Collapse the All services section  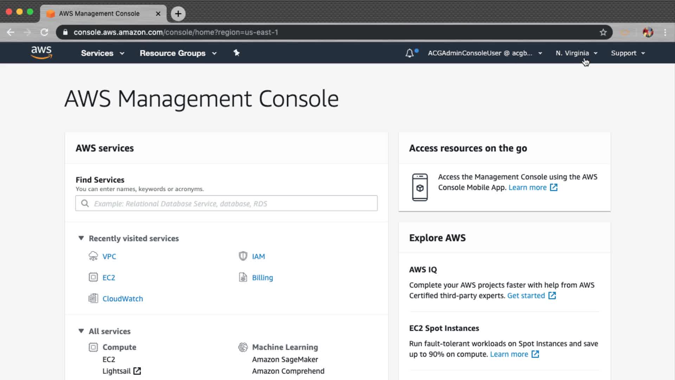[x=81, y=331]
